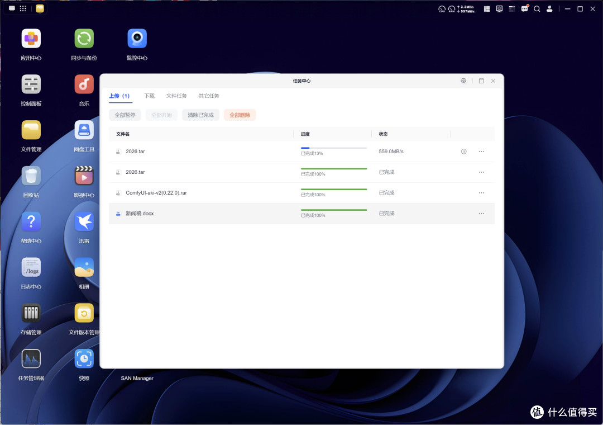Open the 回收站 recycle bin
603x425 pixels.
coord(31,176)
